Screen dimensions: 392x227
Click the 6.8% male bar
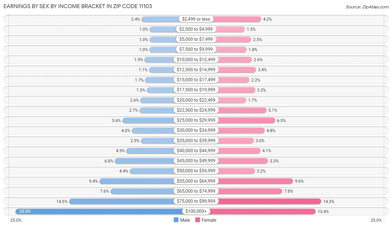click(155, 161)
